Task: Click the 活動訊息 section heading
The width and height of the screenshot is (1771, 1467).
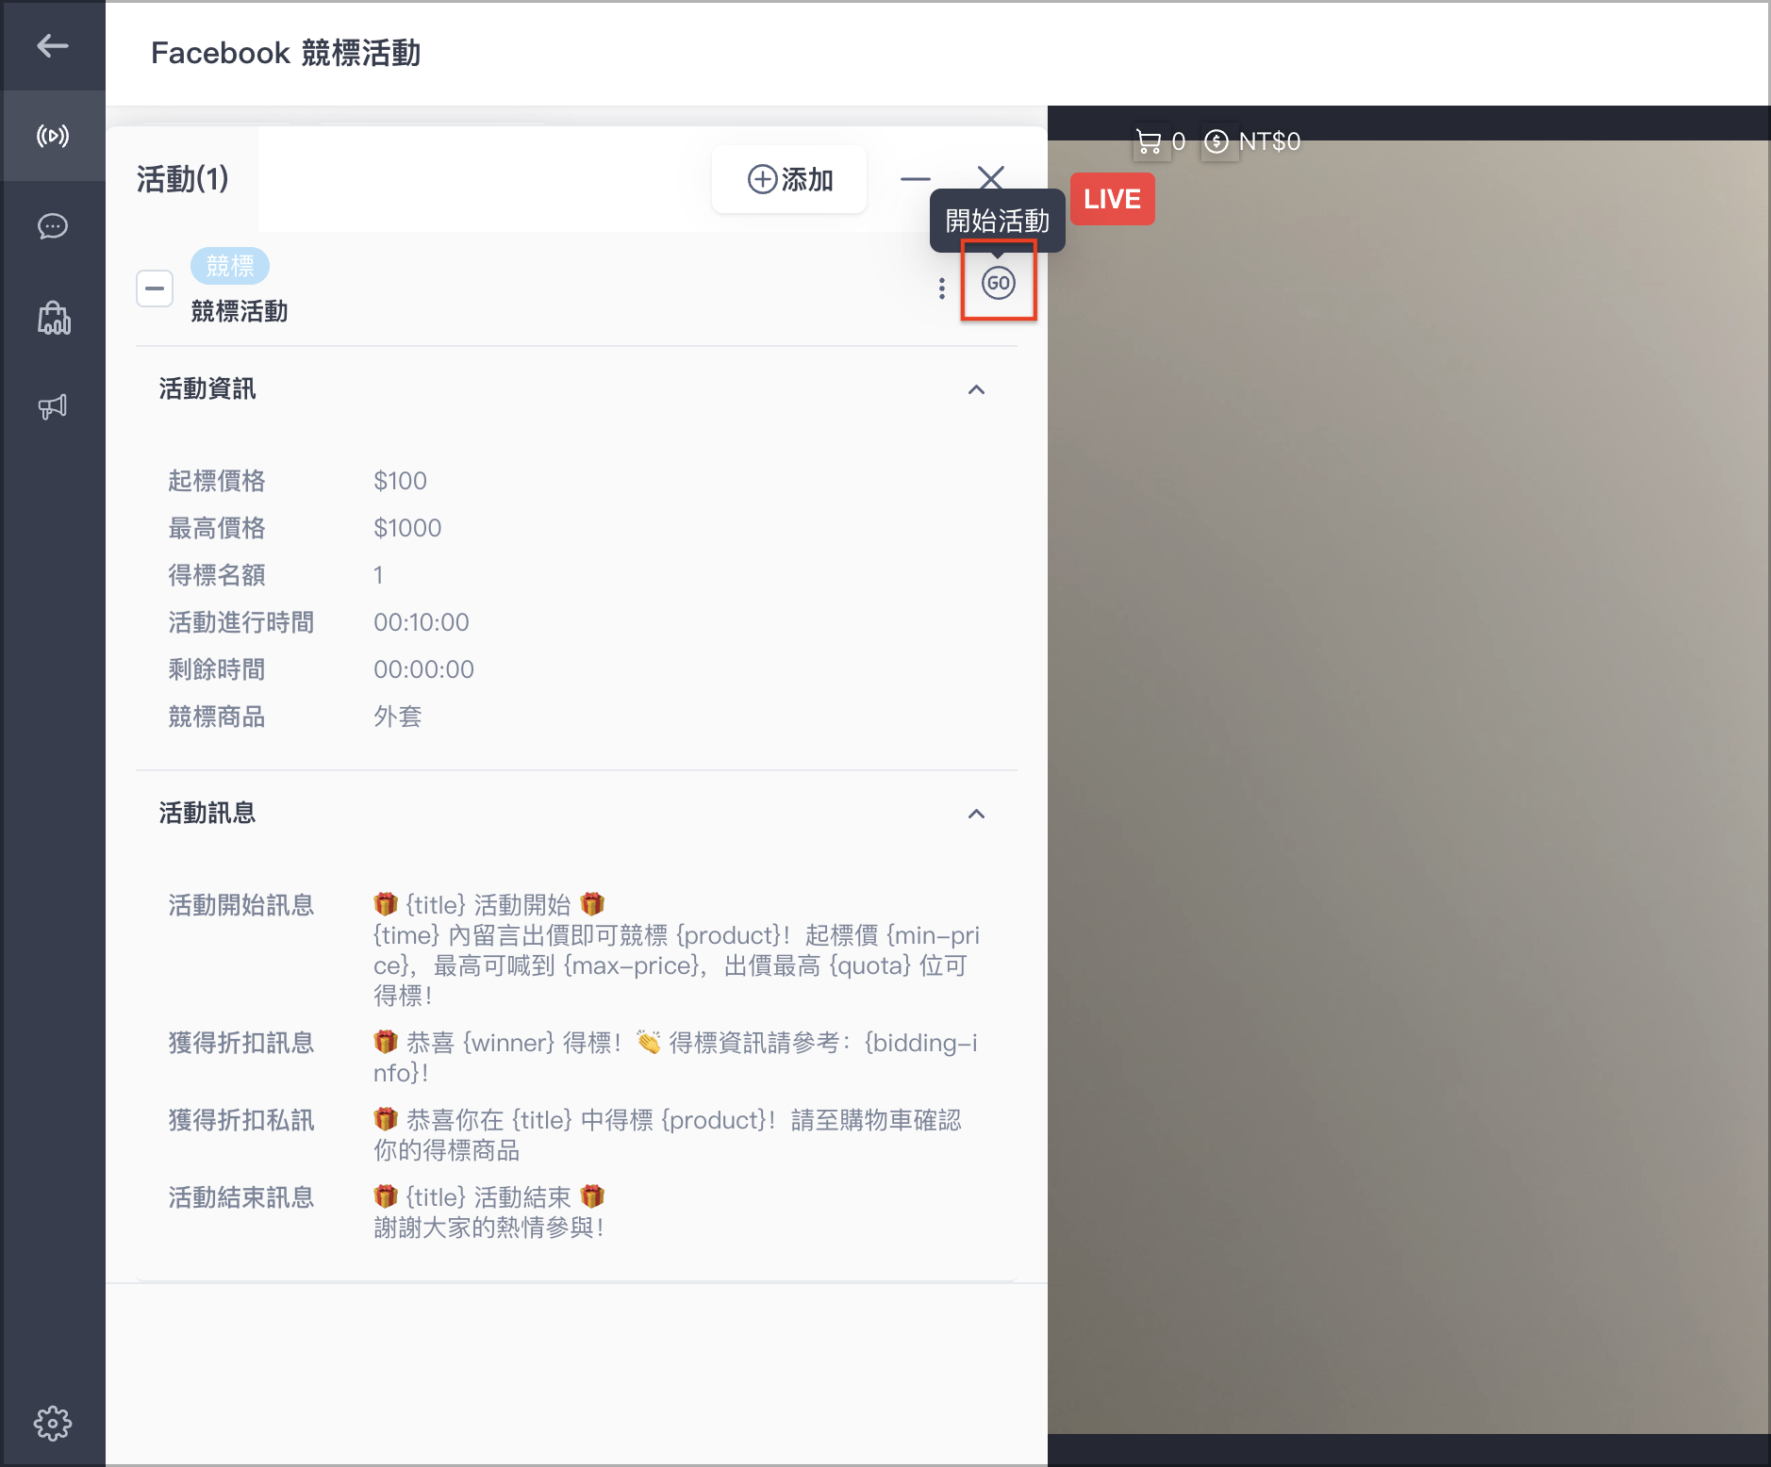Action: tap(207, 813)
